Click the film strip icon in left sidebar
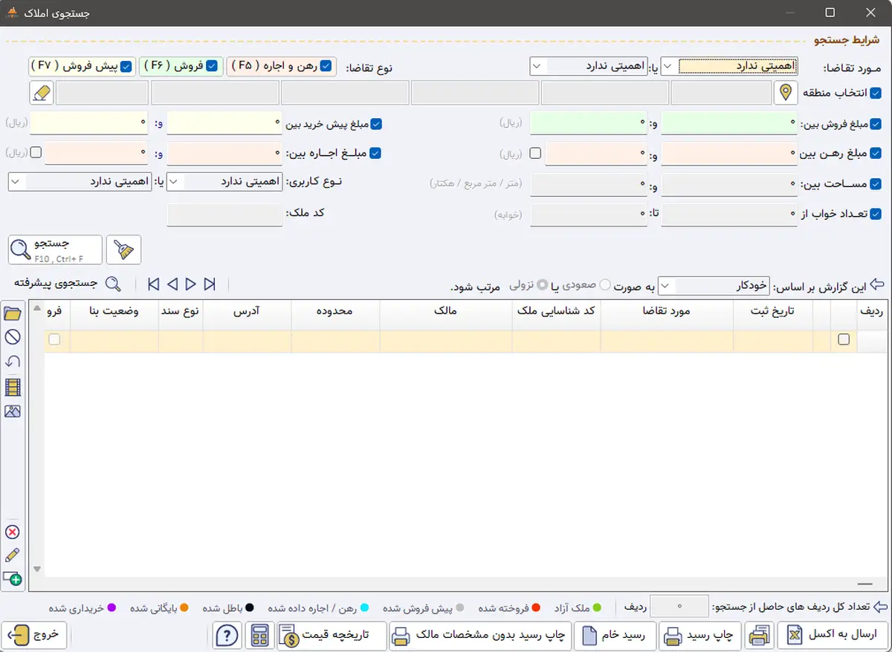892x652 pixels. tap(12, 387)
